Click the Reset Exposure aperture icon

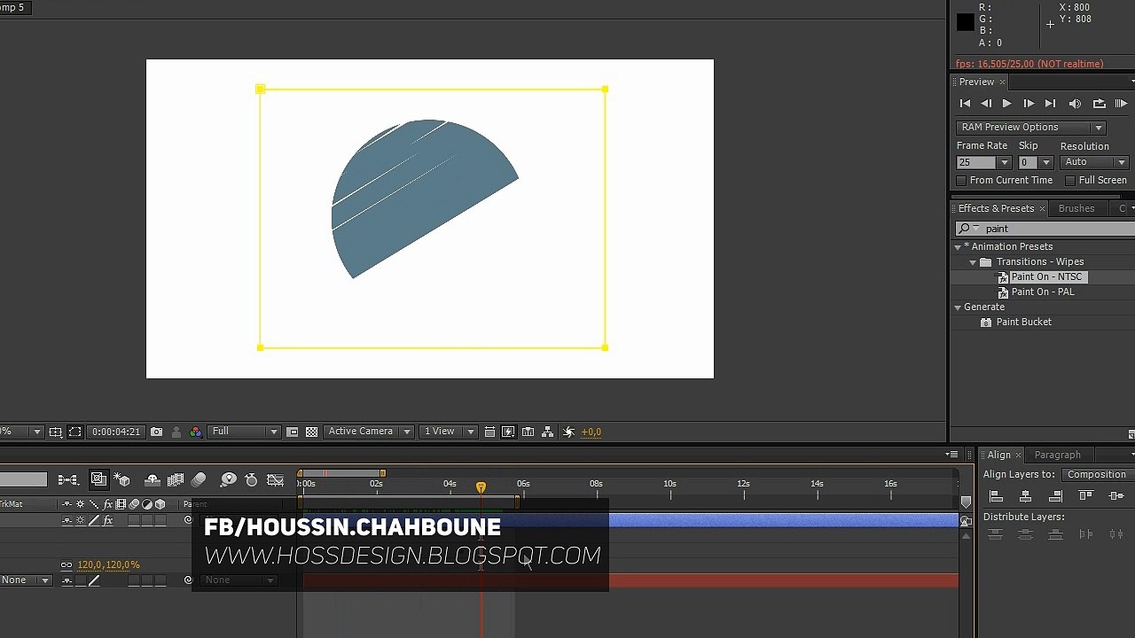(x=568, y=432)
